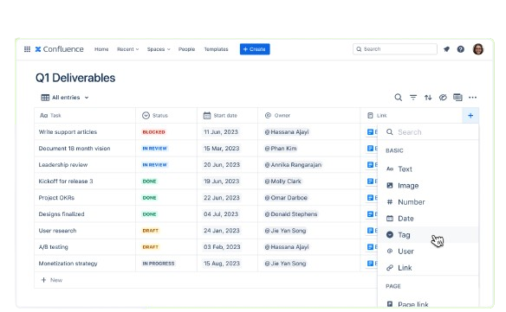Open the table layout icon
Image resolution: width=506 pixels, height=312 pixels.
(457, 98)
